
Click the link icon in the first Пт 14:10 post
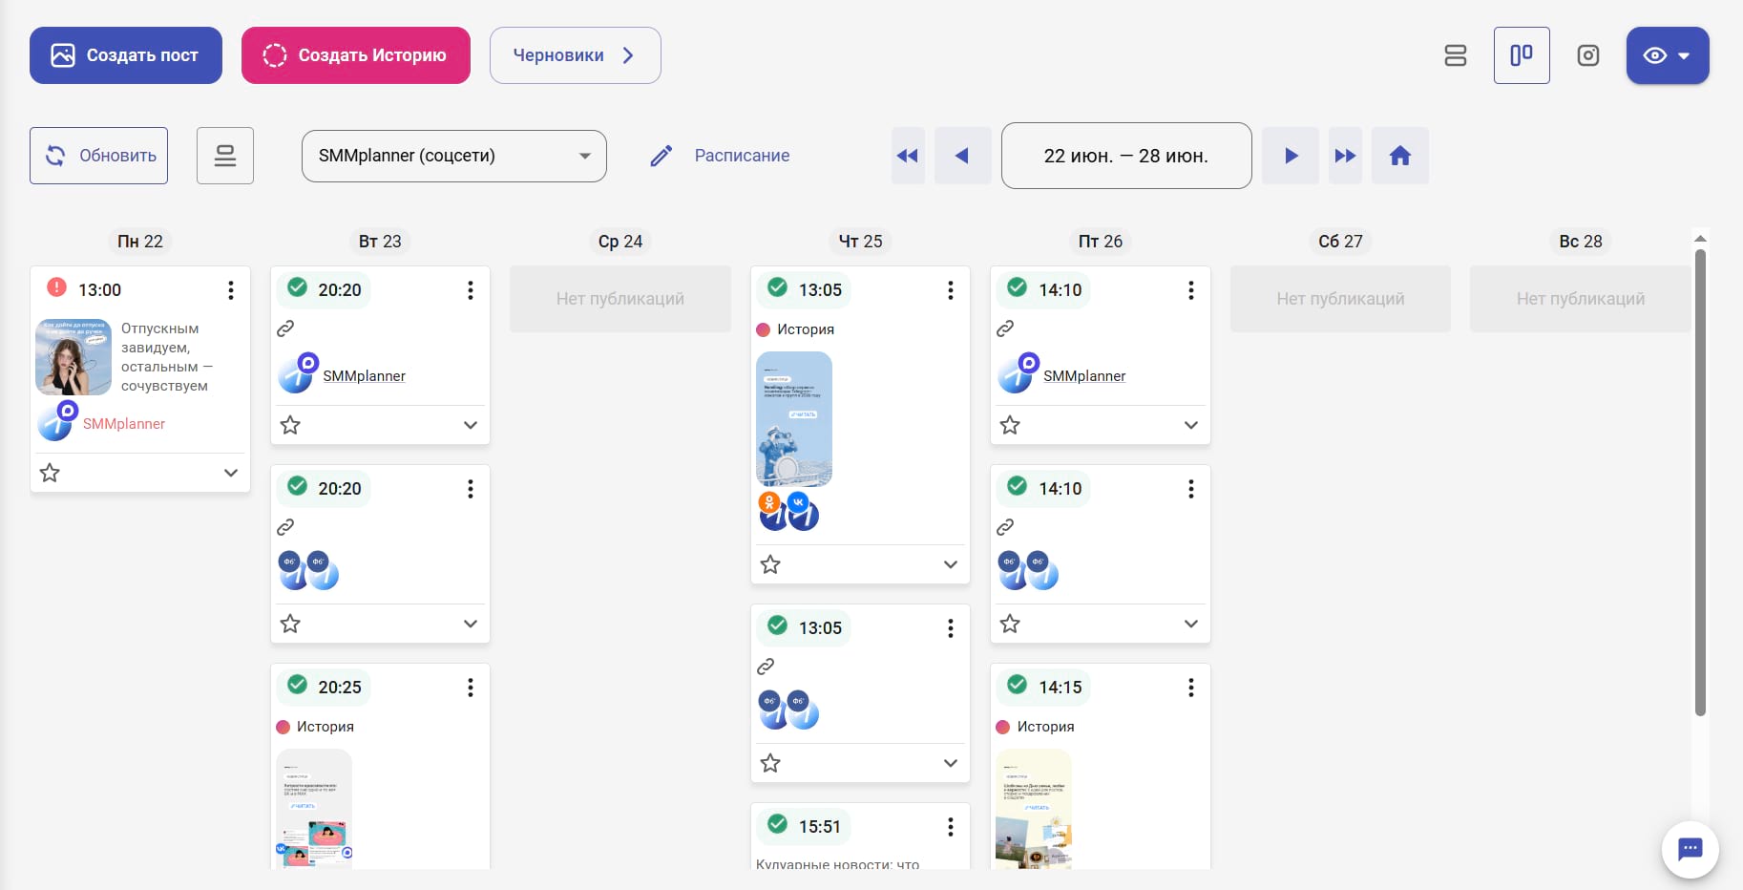1005,328
